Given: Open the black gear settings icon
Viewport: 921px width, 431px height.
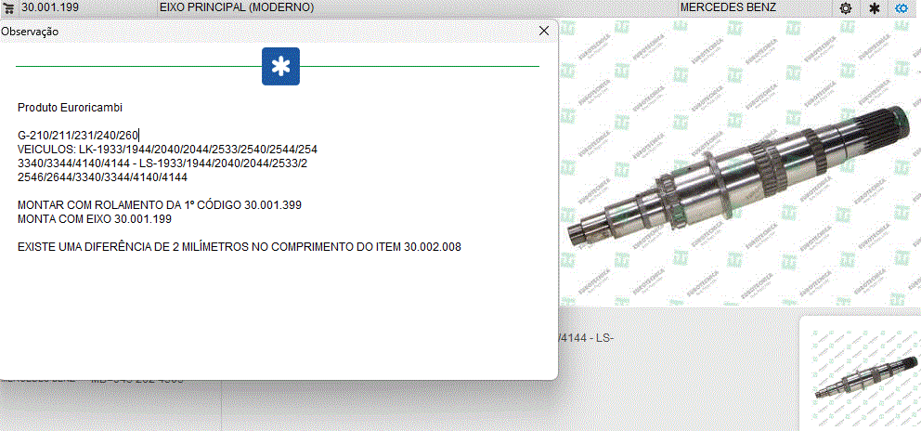Looking at the screenshot, I should point(846,7).
